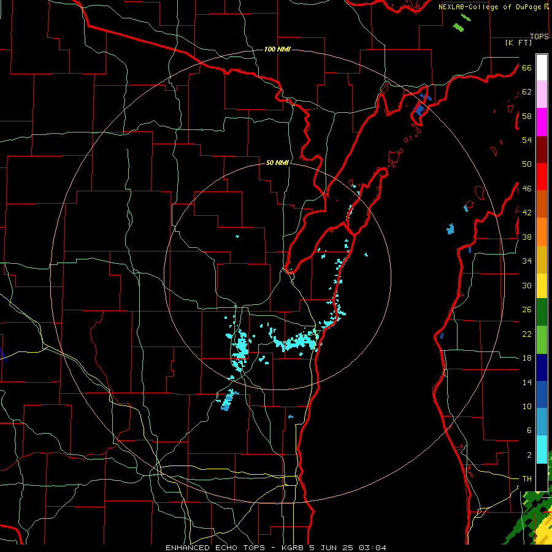The width and height of the screenshot is (552, 552).
Task: Click legend scale value "66"
Action: coord(527,67)
